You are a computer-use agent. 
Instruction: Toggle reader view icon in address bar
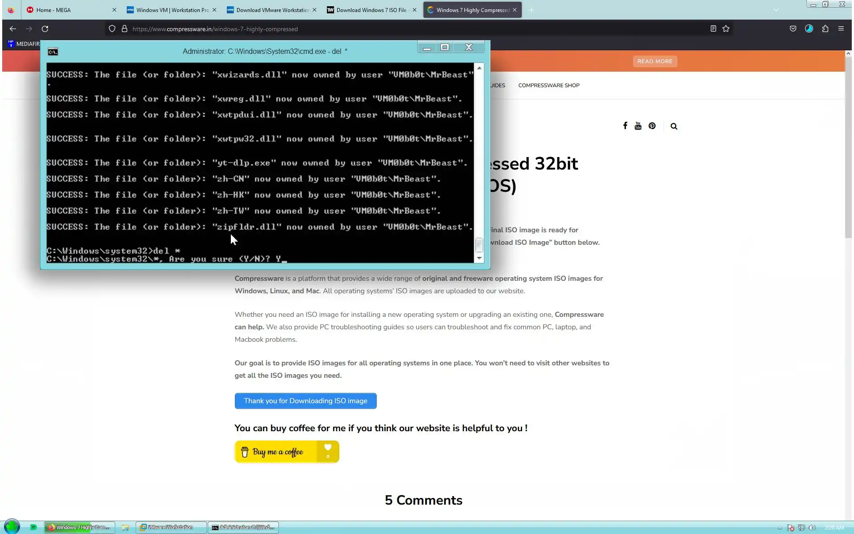pos(713,29)
